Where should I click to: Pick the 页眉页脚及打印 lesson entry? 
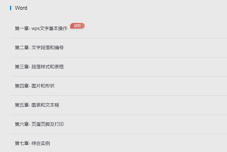pyautogui.click(x=48, y=124)
